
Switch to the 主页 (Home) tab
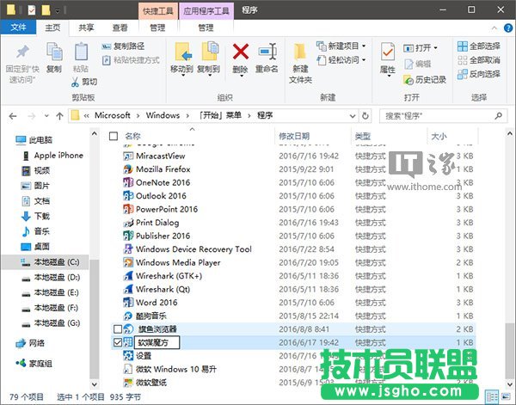(52, 28)
